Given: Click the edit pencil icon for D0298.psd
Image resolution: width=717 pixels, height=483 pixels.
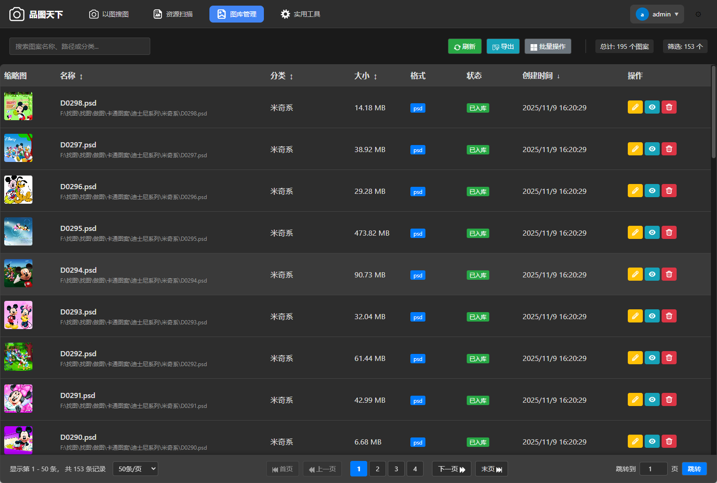Looking at the screenshot, I should [x=635, y=107].
